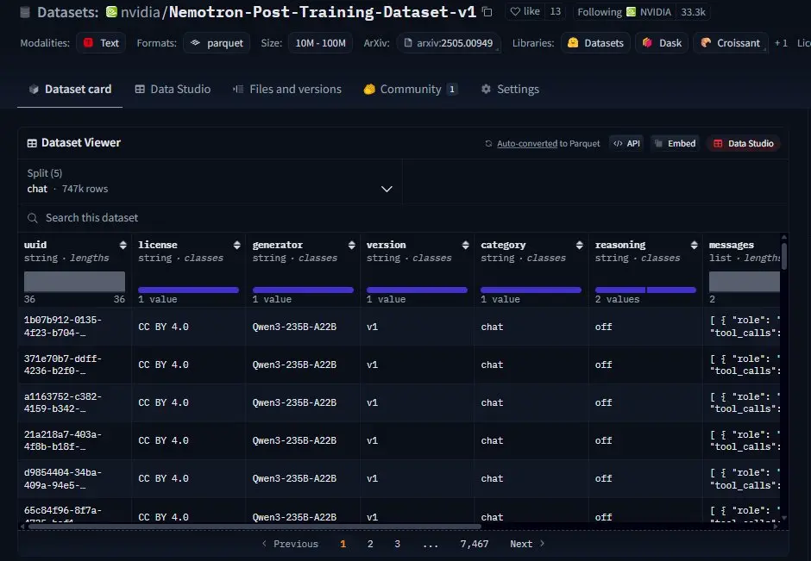
Task: Sort by generator column arrows
Action: click(351, 245)
